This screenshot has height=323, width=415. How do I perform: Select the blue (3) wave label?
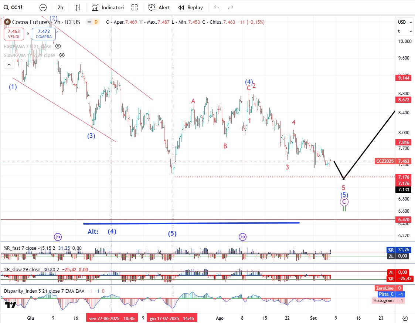tap(91, 136)
